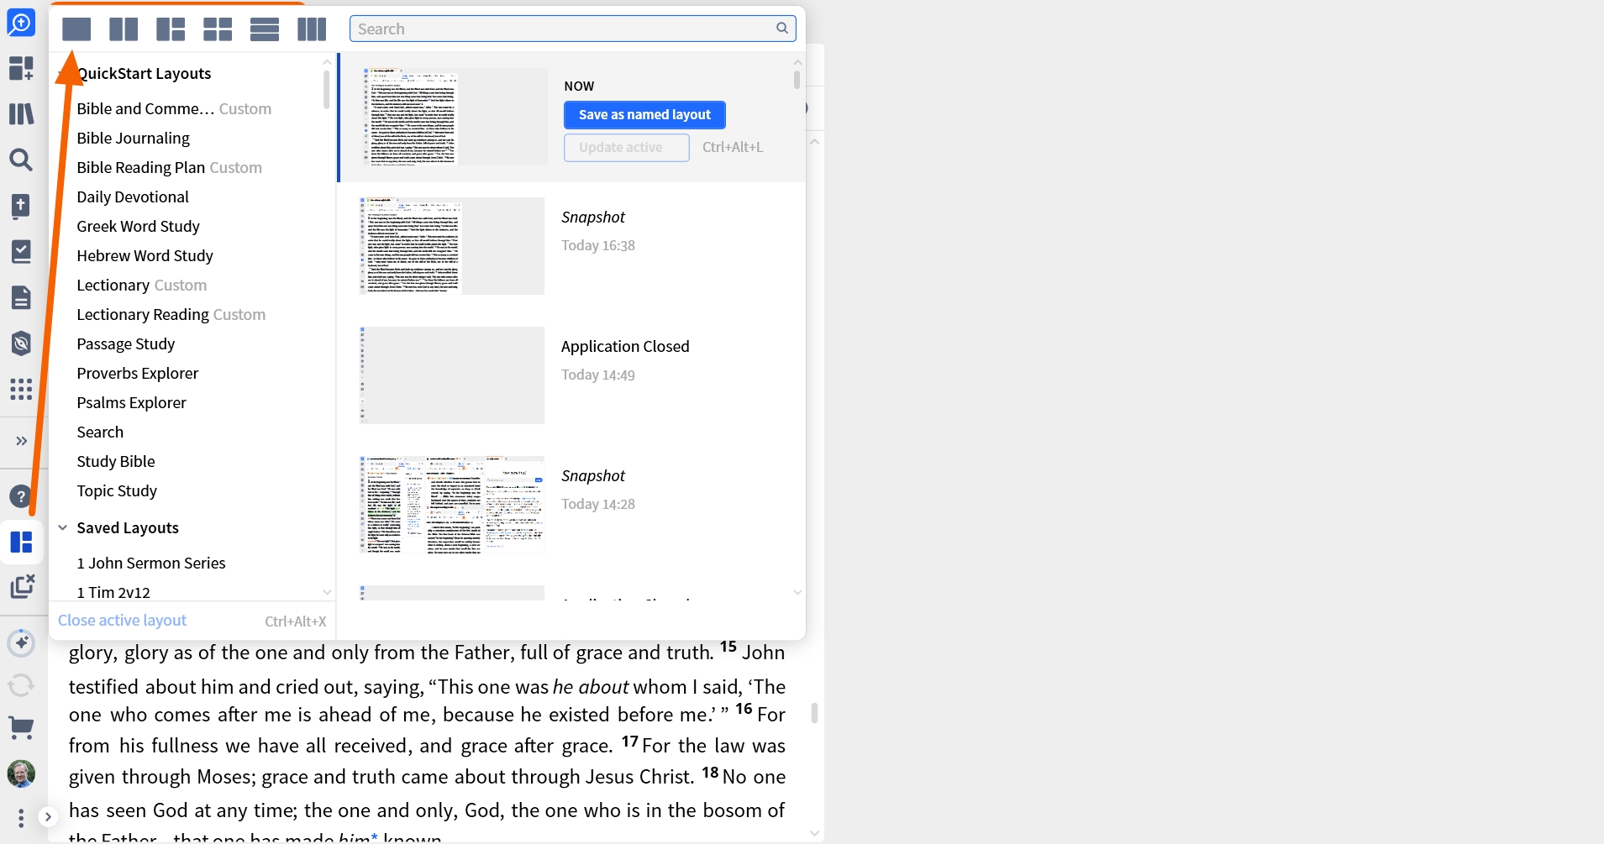Open the Help question mark icon
Viewport: 1604px width, 844px height.
20,496
